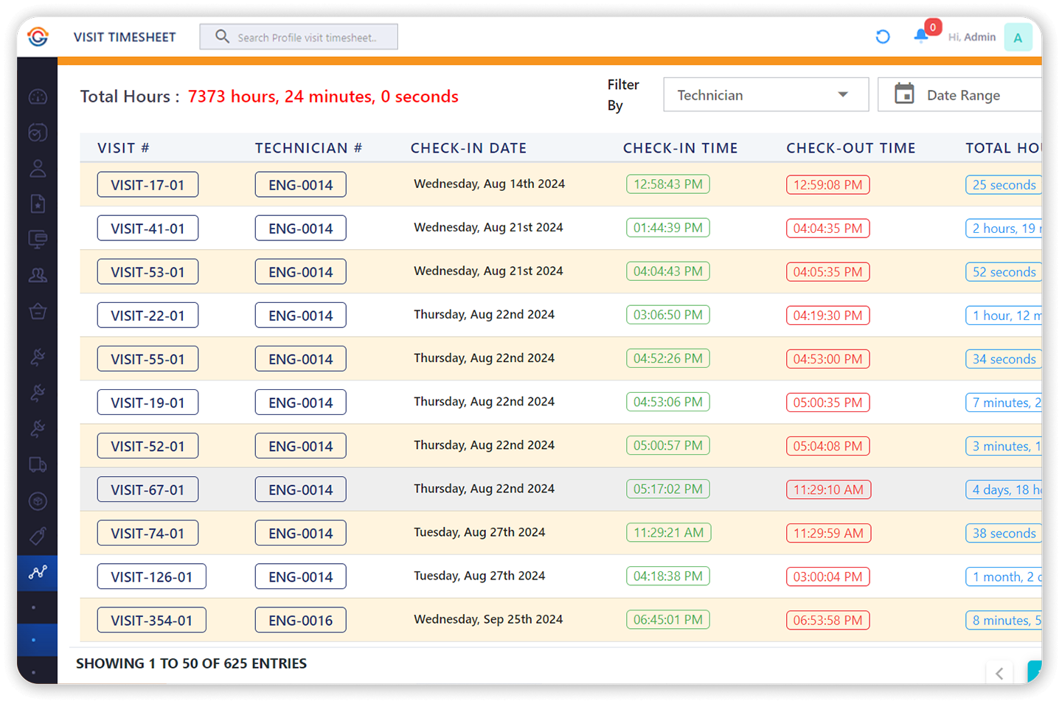Click total hours '52 seconds' badge

pos(1004,271)
